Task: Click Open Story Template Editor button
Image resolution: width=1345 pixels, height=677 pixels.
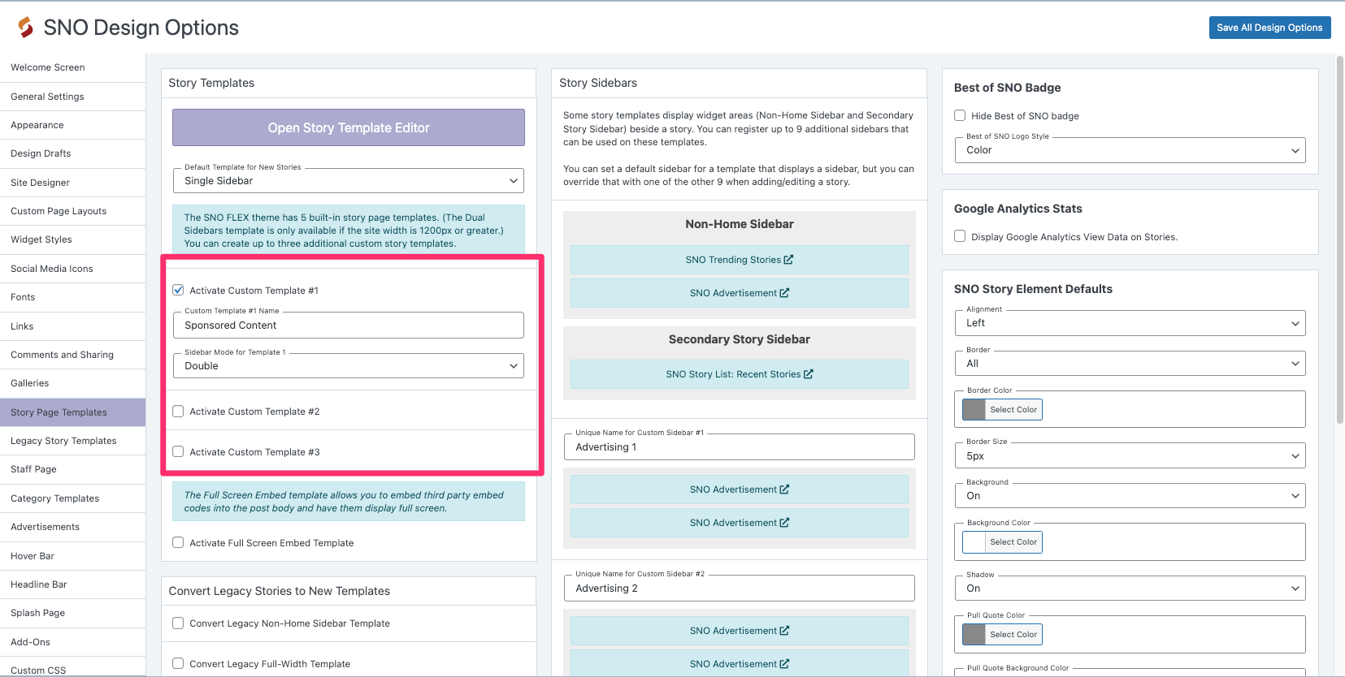Action: coord(349,127)
